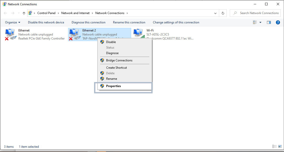Switch to details view in status bar
Viewport: 284px width, 152px height.
274,146
